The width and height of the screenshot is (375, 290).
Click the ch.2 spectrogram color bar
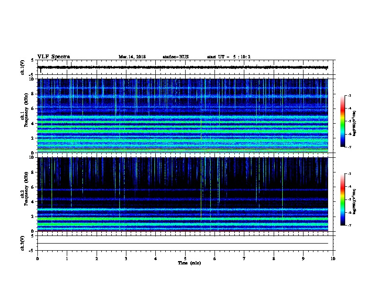click(x=343, y=199)
